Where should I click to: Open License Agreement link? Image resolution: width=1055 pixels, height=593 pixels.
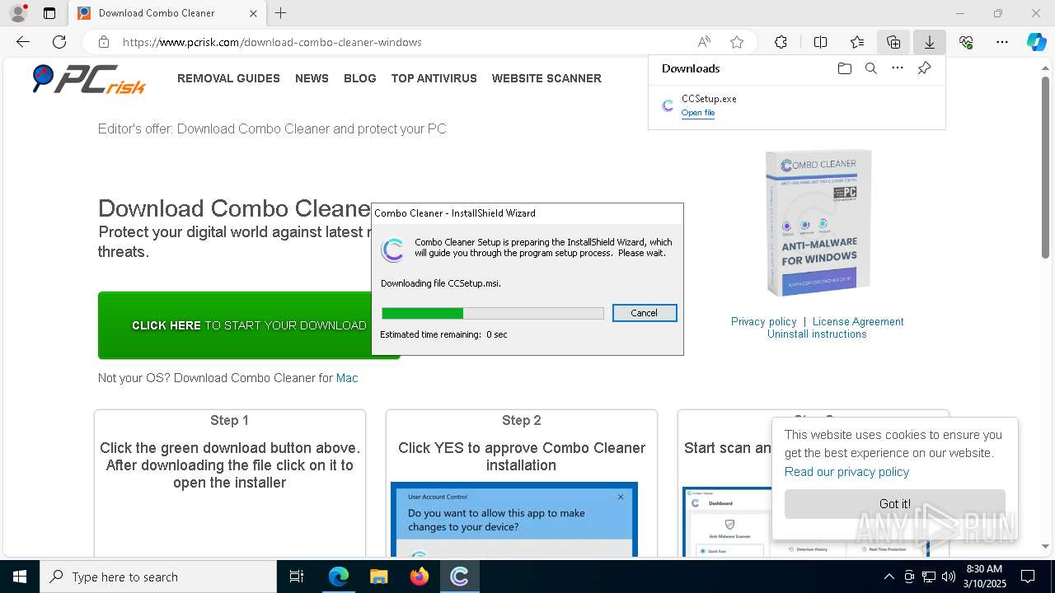click(858, 321)
